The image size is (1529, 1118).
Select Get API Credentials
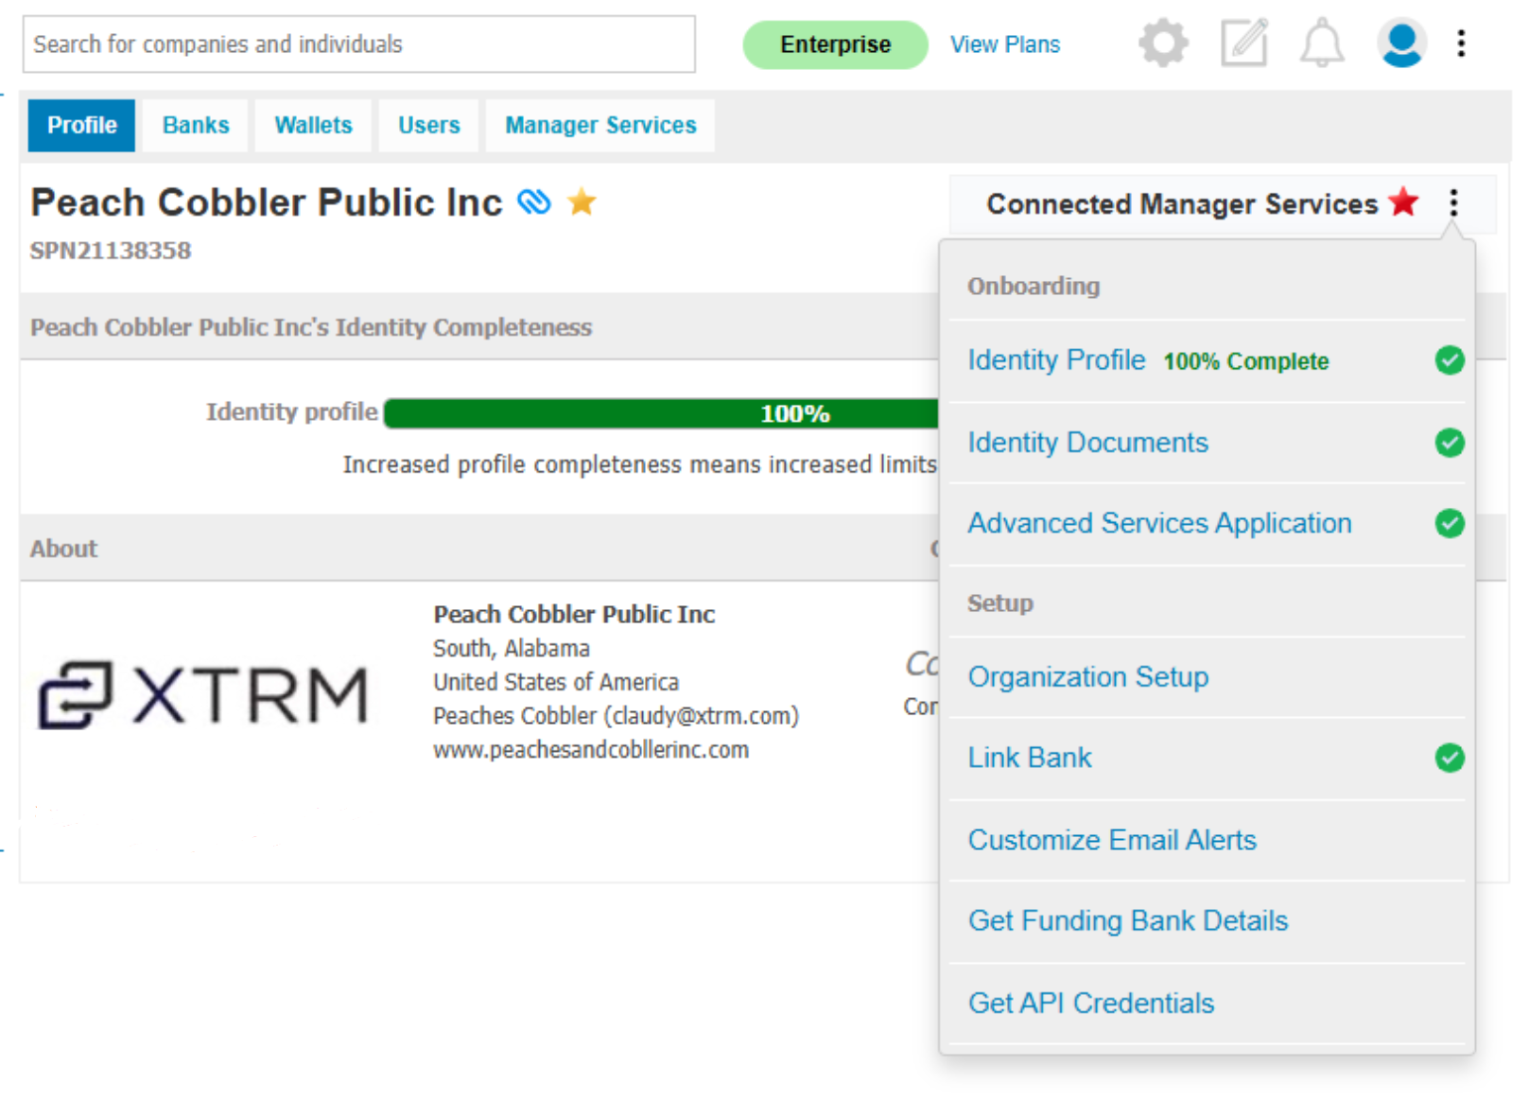pos(1090,1004)
